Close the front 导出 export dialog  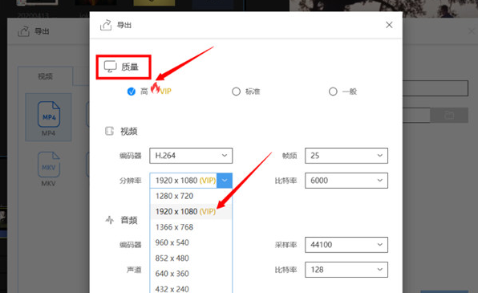(389, 25)
